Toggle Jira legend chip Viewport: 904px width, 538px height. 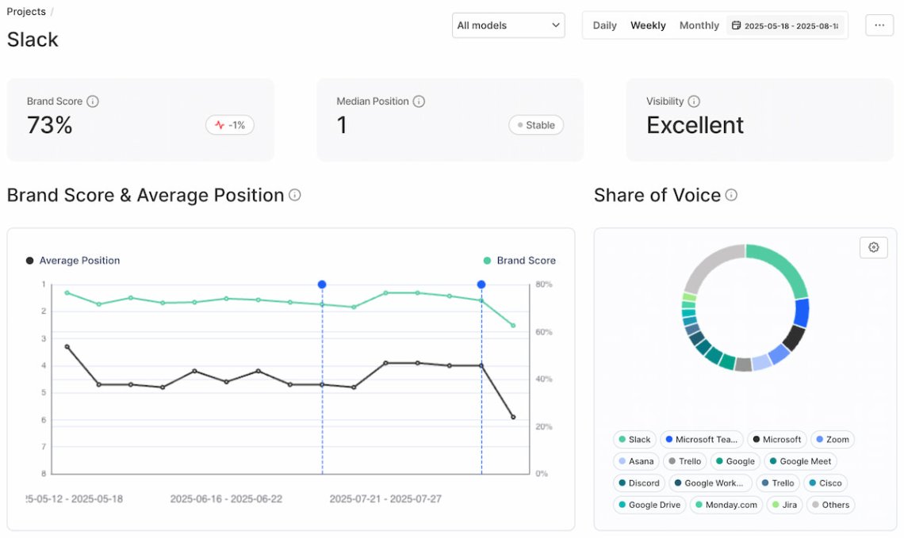click(783, 506)
